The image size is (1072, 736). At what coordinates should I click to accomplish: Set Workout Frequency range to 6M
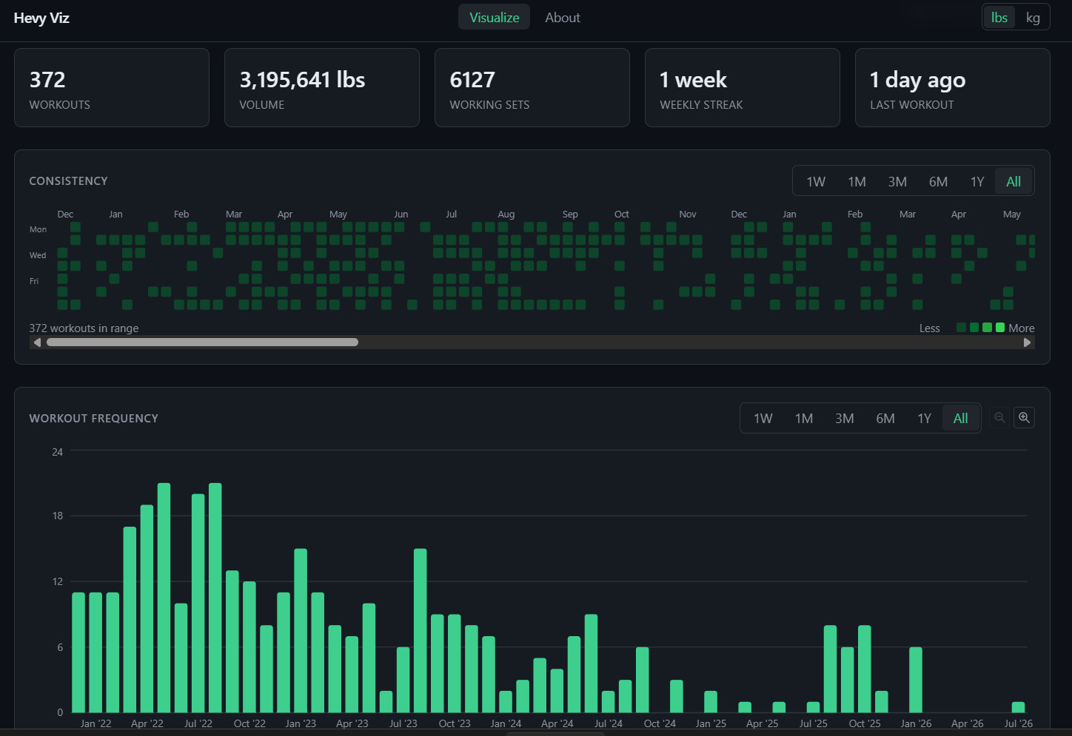[885, 419]
